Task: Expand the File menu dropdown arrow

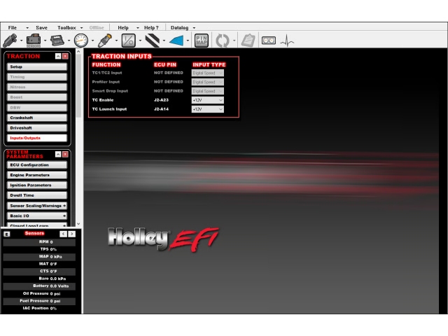Action: click(x=27, y=28)
